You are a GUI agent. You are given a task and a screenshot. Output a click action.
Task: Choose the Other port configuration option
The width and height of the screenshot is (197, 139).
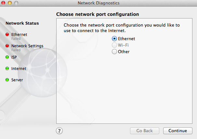pyautogui.click(x=114, y=52)
